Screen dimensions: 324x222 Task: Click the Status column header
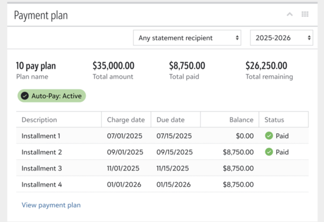(284, 120)
